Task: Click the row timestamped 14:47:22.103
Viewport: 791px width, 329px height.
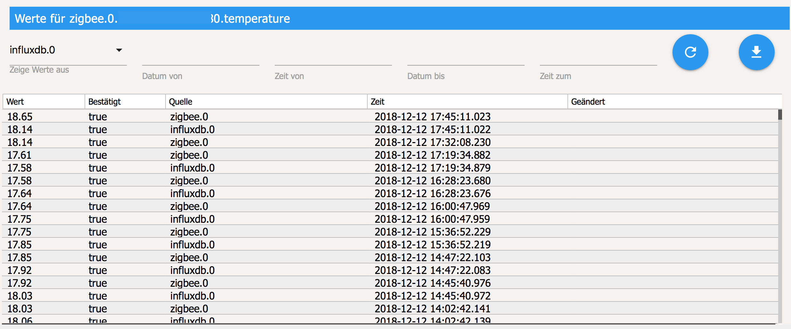Action: pyautogui.click(x=432, y=257)
